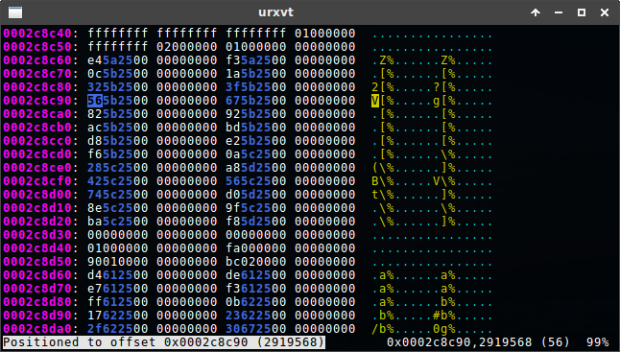Select offset label 0002c8cd0
Screen dimensions: 620x352
[37, 154]
